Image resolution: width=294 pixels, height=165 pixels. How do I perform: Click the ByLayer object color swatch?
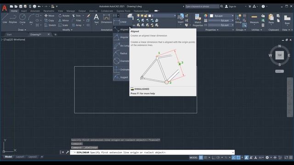pos(211,16)
